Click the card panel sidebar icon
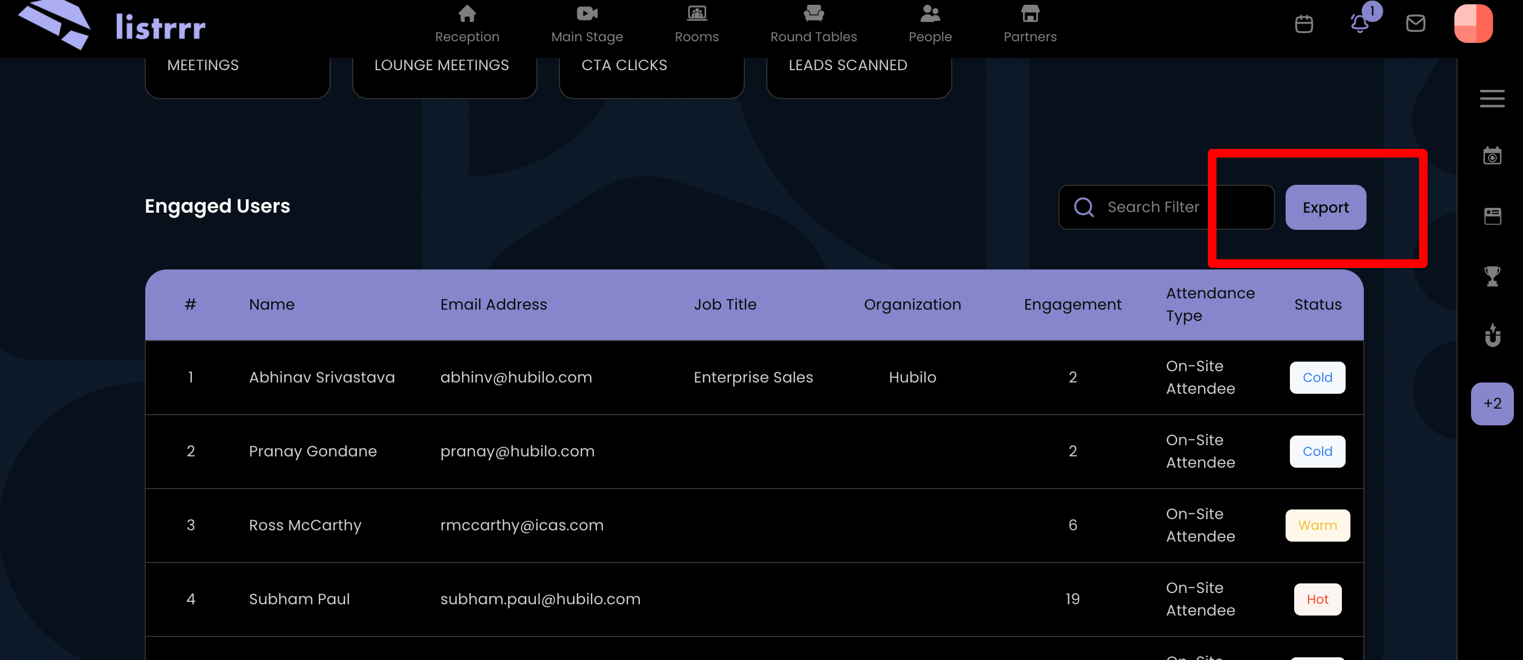 (x=1492, y=216)
